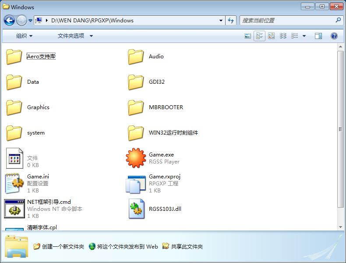Select the tiles view button

pos(259,36)
